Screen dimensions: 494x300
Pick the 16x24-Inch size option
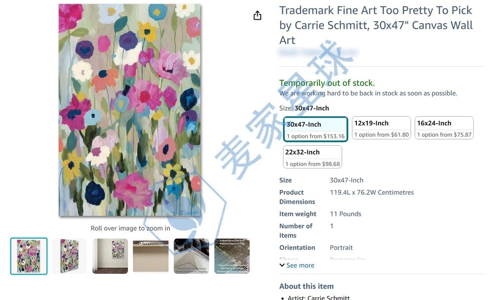pos(444,128)
